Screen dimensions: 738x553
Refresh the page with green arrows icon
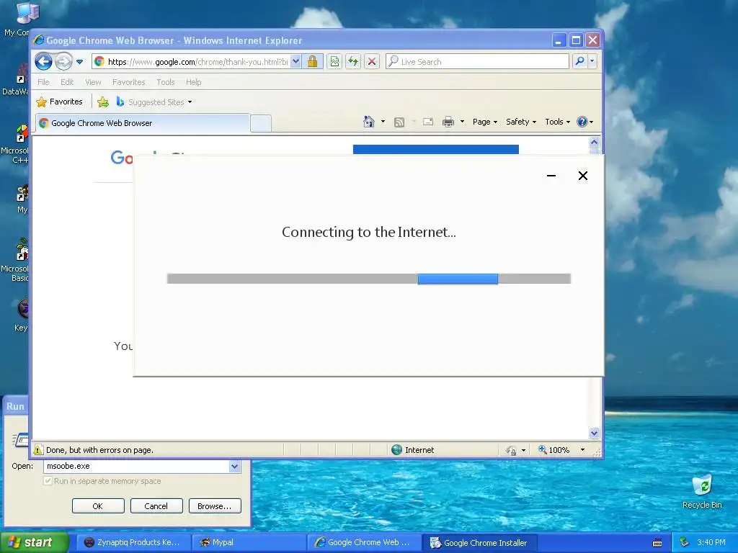click(353, 62)
